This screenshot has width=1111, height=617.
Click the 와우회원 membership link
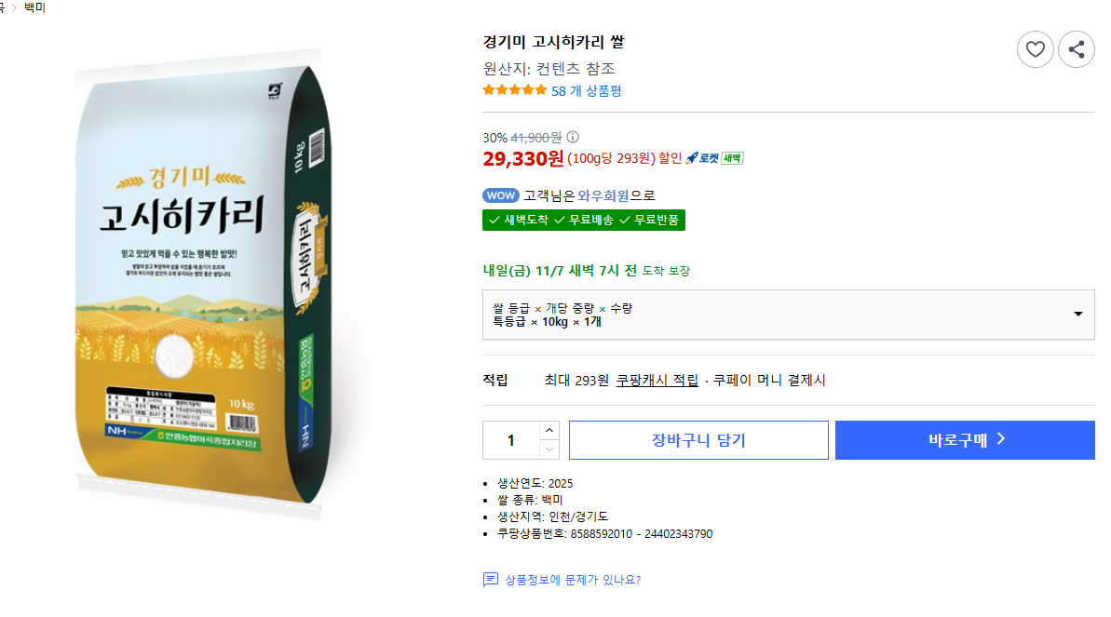[x=603, y=195]
